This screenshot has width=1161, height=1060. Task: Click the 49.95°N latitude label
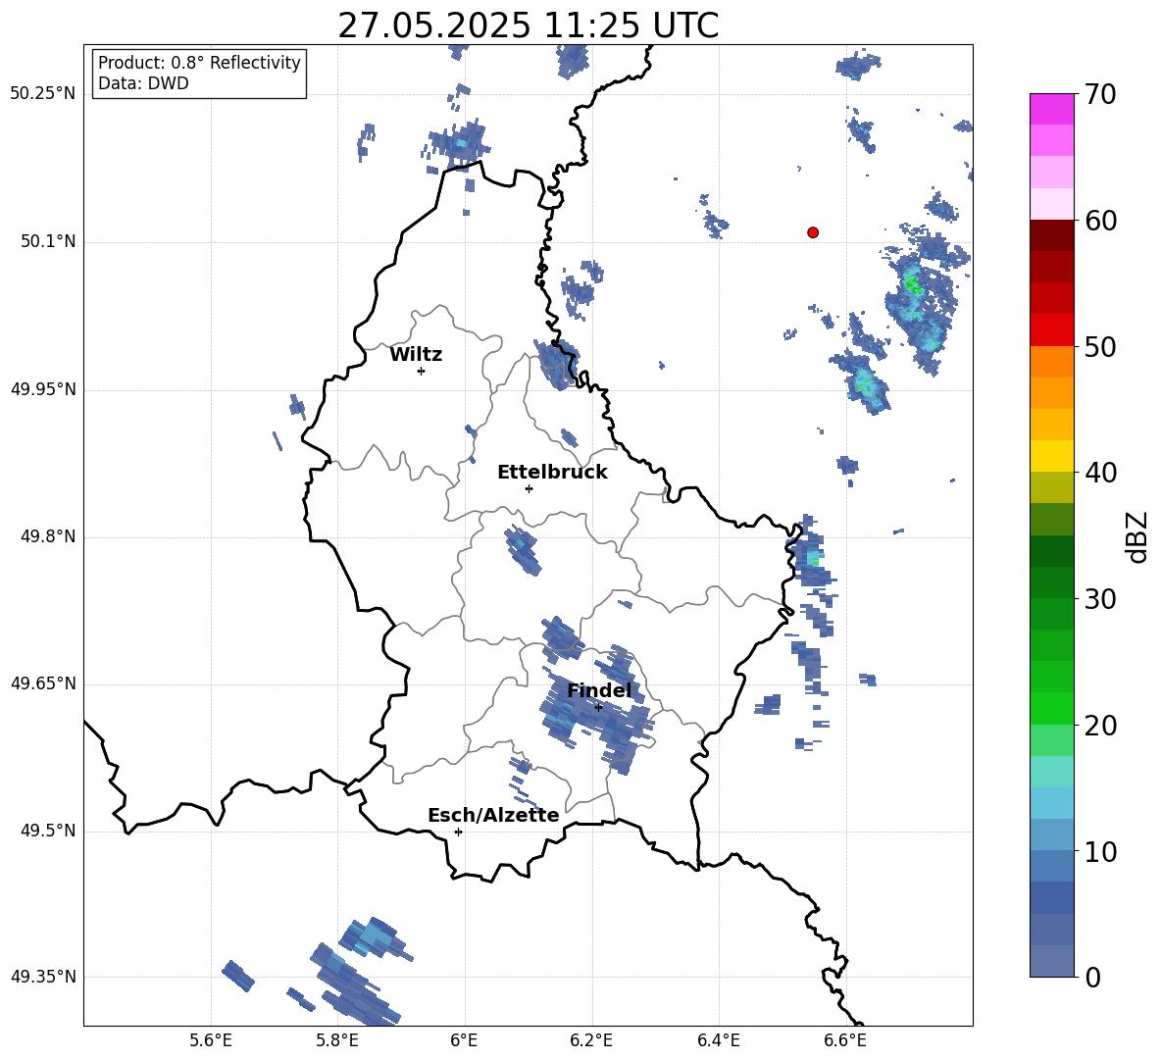coord(43,389)
